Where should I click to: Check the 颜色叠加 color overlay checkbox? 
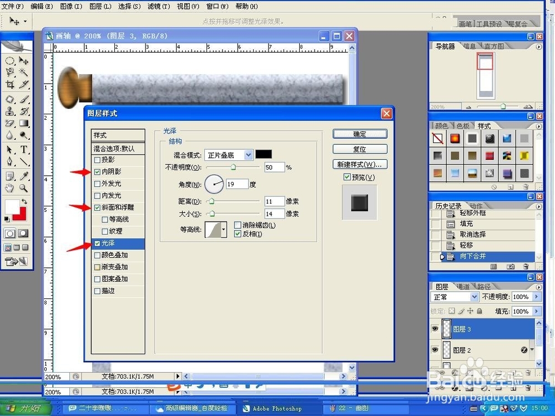97,255
